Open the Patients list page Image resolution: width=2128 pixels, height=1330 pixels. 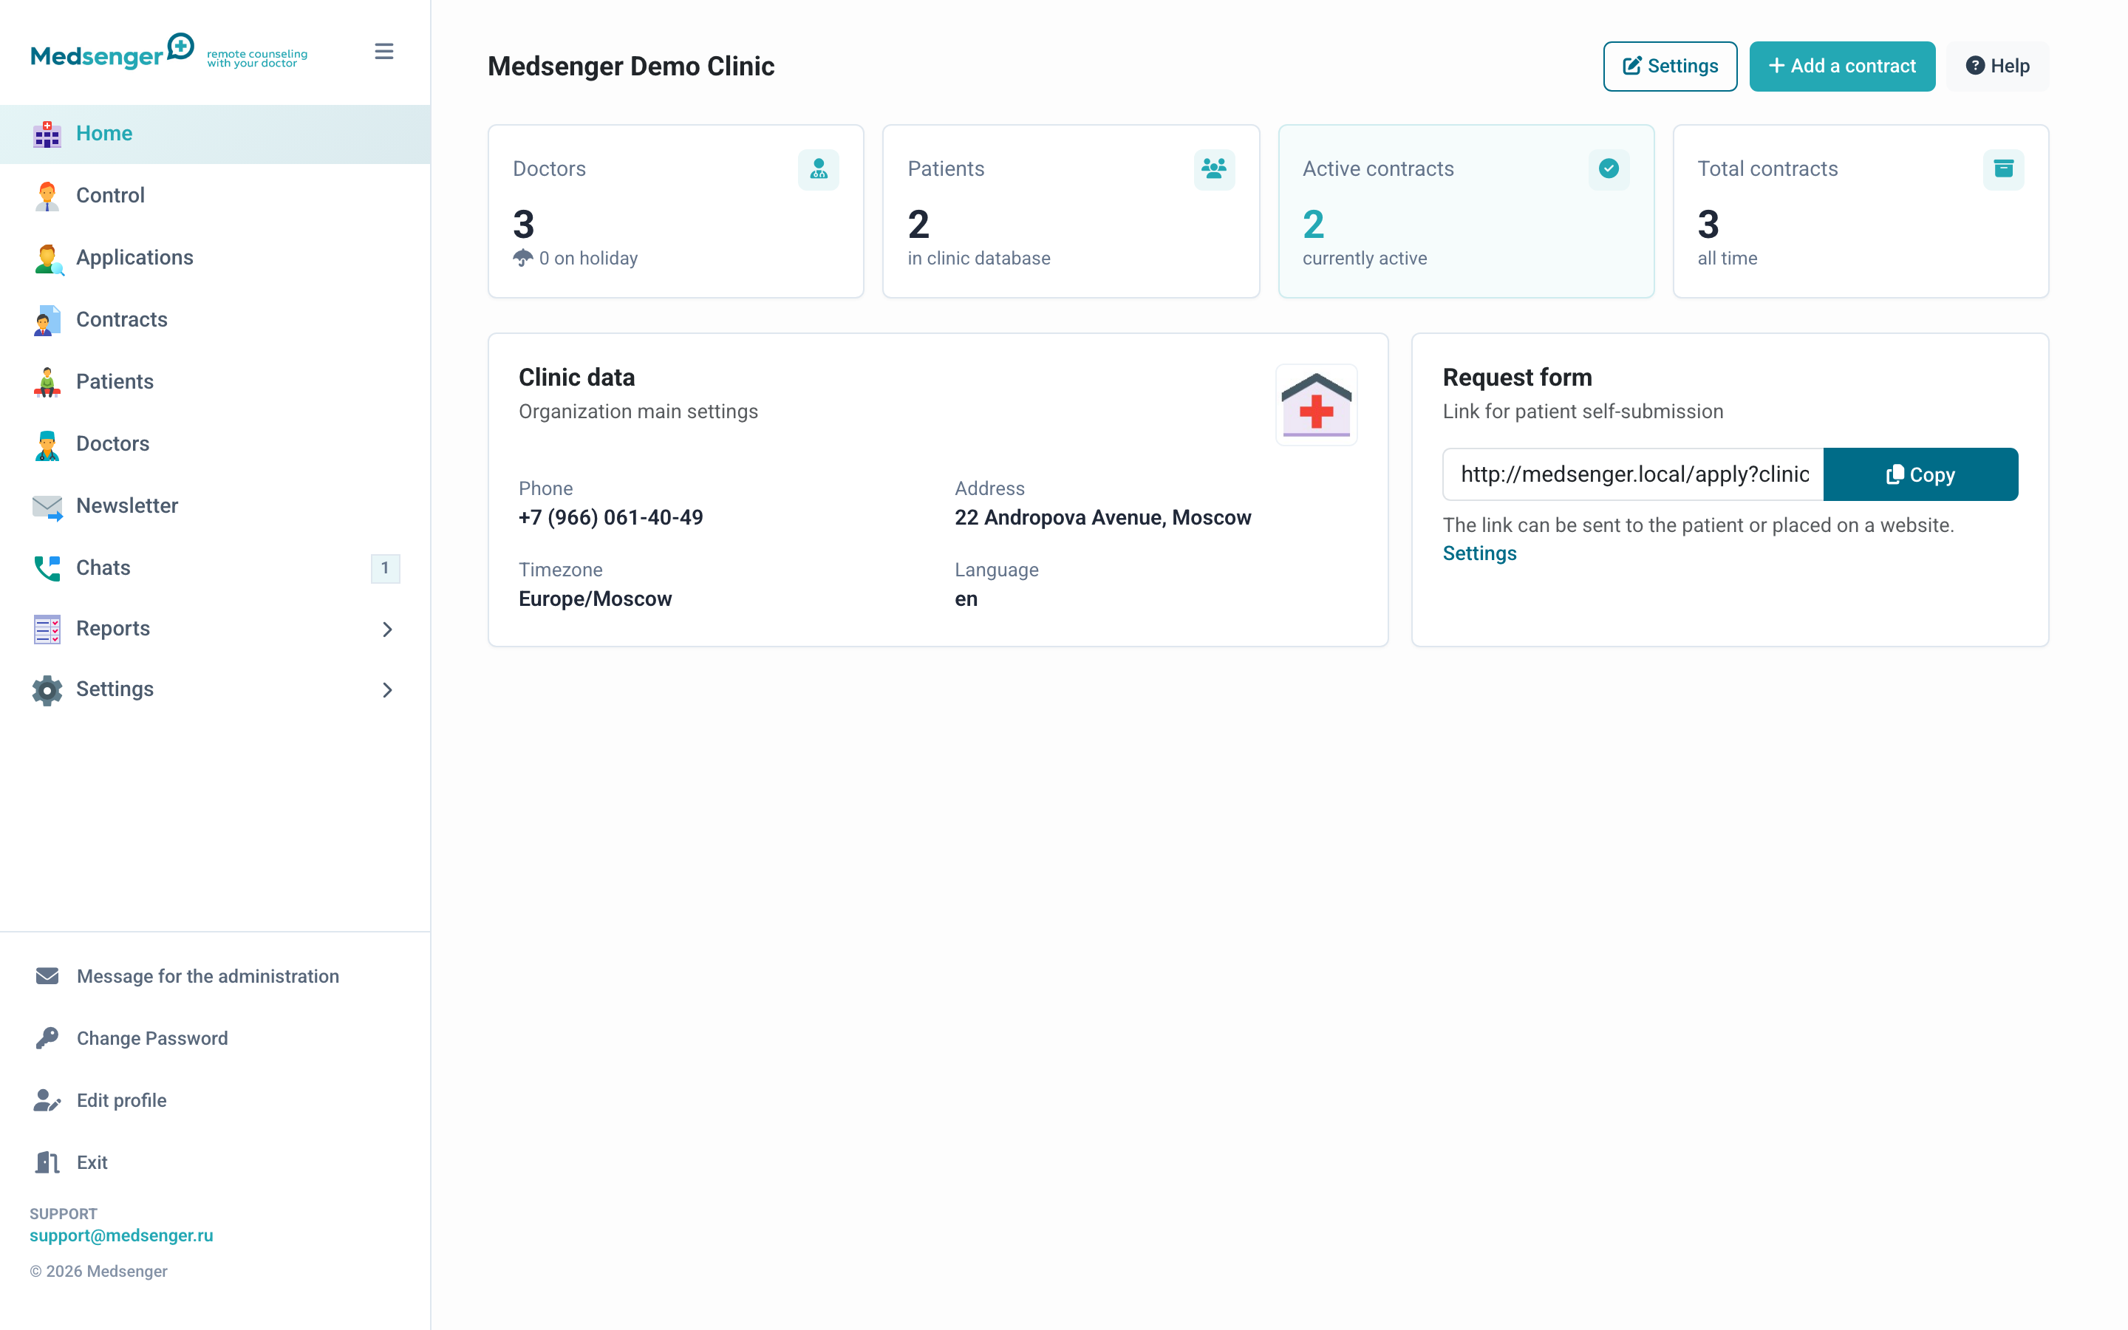tap(216, 382)
